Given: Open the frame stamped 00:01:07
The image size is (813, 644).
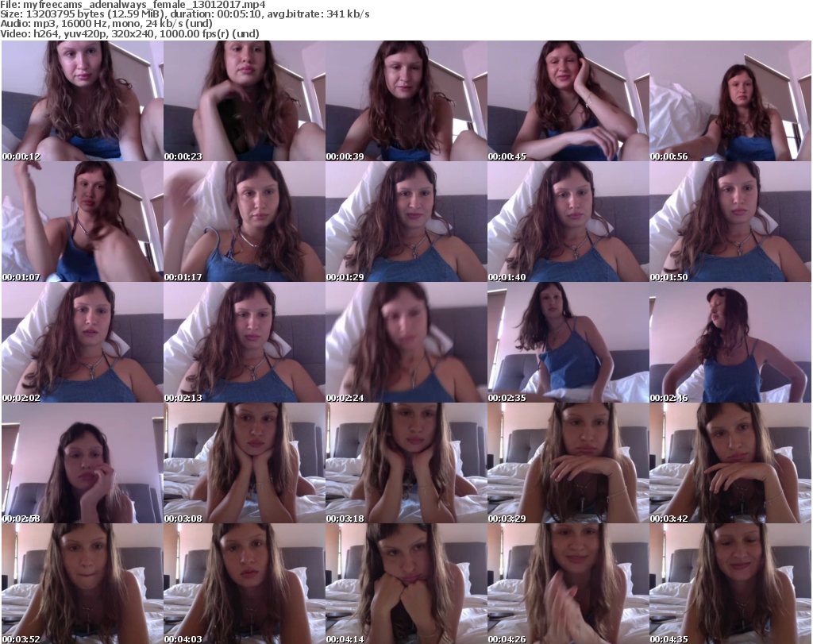Looking at the screenshot, I should (x=83, y=222).
